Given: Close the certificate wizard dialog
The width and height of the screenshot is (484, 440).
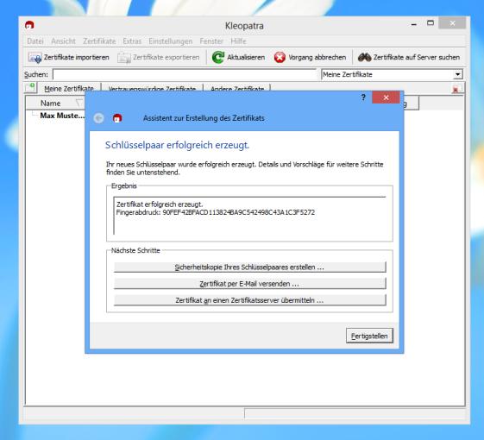Looking at the screenshot, I should [386, 97].
